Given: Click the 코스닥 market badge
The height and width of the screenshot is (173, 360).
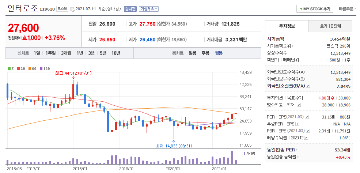Looking at the screenshot, I should pyautogui.click(x=62, y=9).
